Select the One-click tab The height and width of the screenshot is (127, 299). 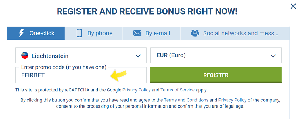pyautogui.click(x=36, y=33)
